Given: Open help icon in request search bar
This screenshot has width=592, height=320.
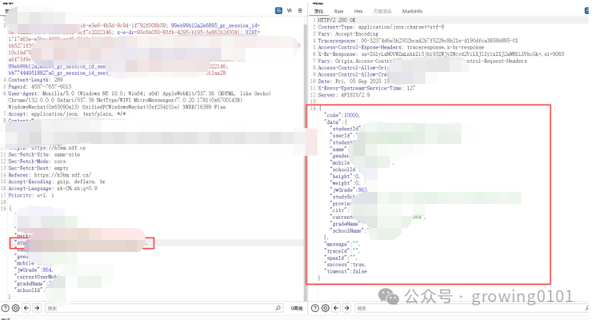Looking at the screenshot, I should [5, 308].
